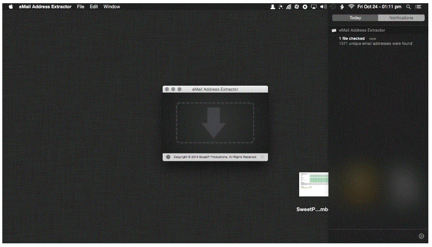Click the drop-zone down arrow
This screenshot has height=247, width=432.
[214, 122]
